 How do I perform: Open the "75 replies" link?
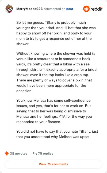[x=46, y=154]
